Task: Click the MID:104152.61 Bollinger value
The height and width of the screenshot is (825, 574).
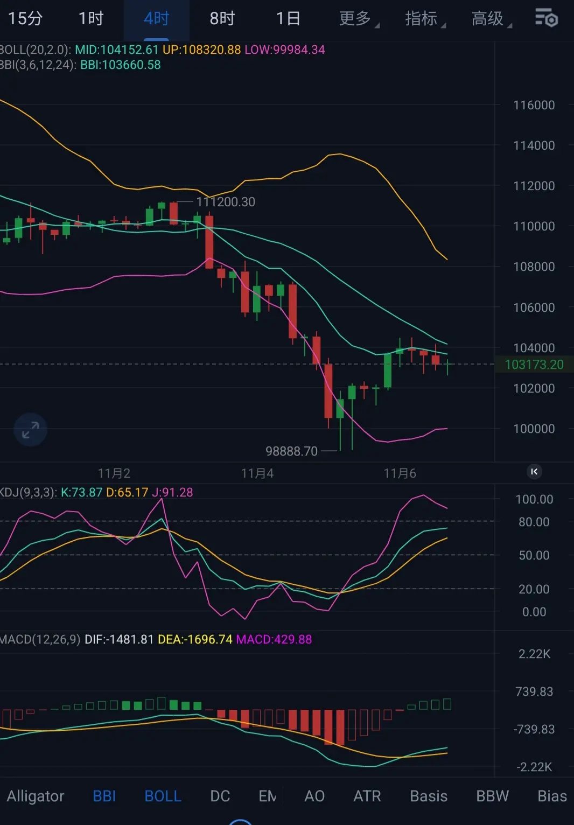Action: click(117, 50)
